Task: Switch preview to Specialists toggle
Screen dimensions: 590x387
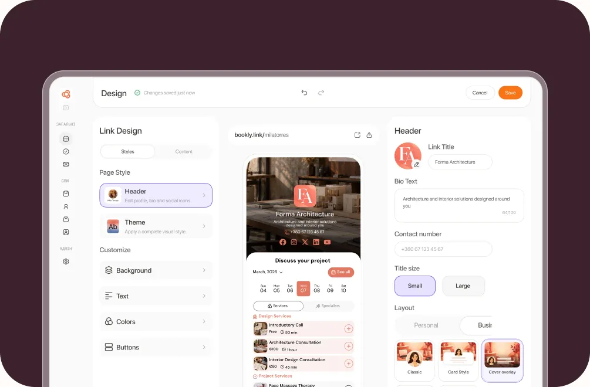Action: click(x=328, y=306)
